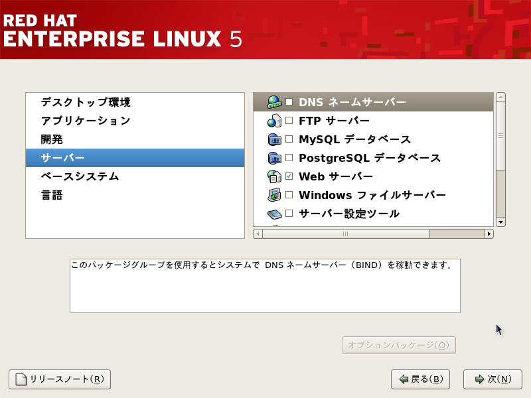Viewport: 531px width, 398px height.
Task: Open リリースノート(R) release notes
Action: 60,379
